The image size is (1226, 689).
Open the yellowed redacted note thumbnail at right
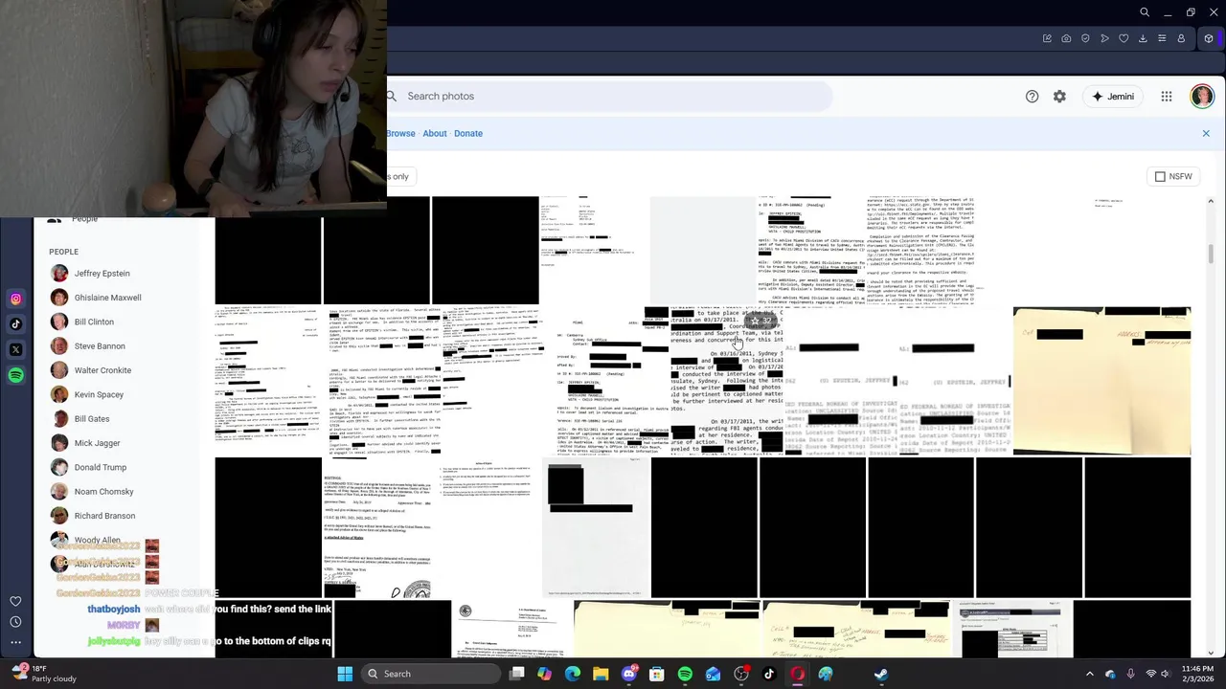(1101, 381)
